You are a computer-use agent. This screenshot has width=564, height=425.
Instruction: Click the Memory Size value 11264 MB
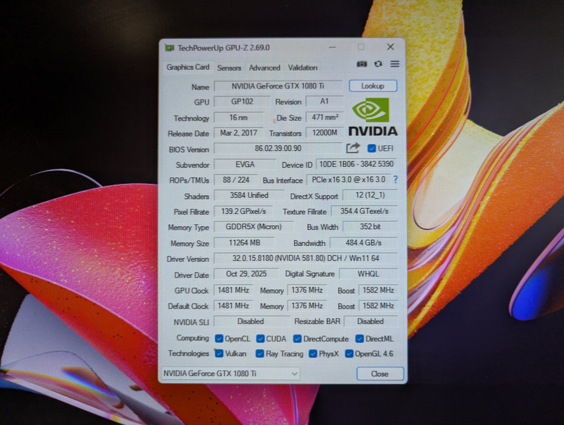click(x=244, y=243)
